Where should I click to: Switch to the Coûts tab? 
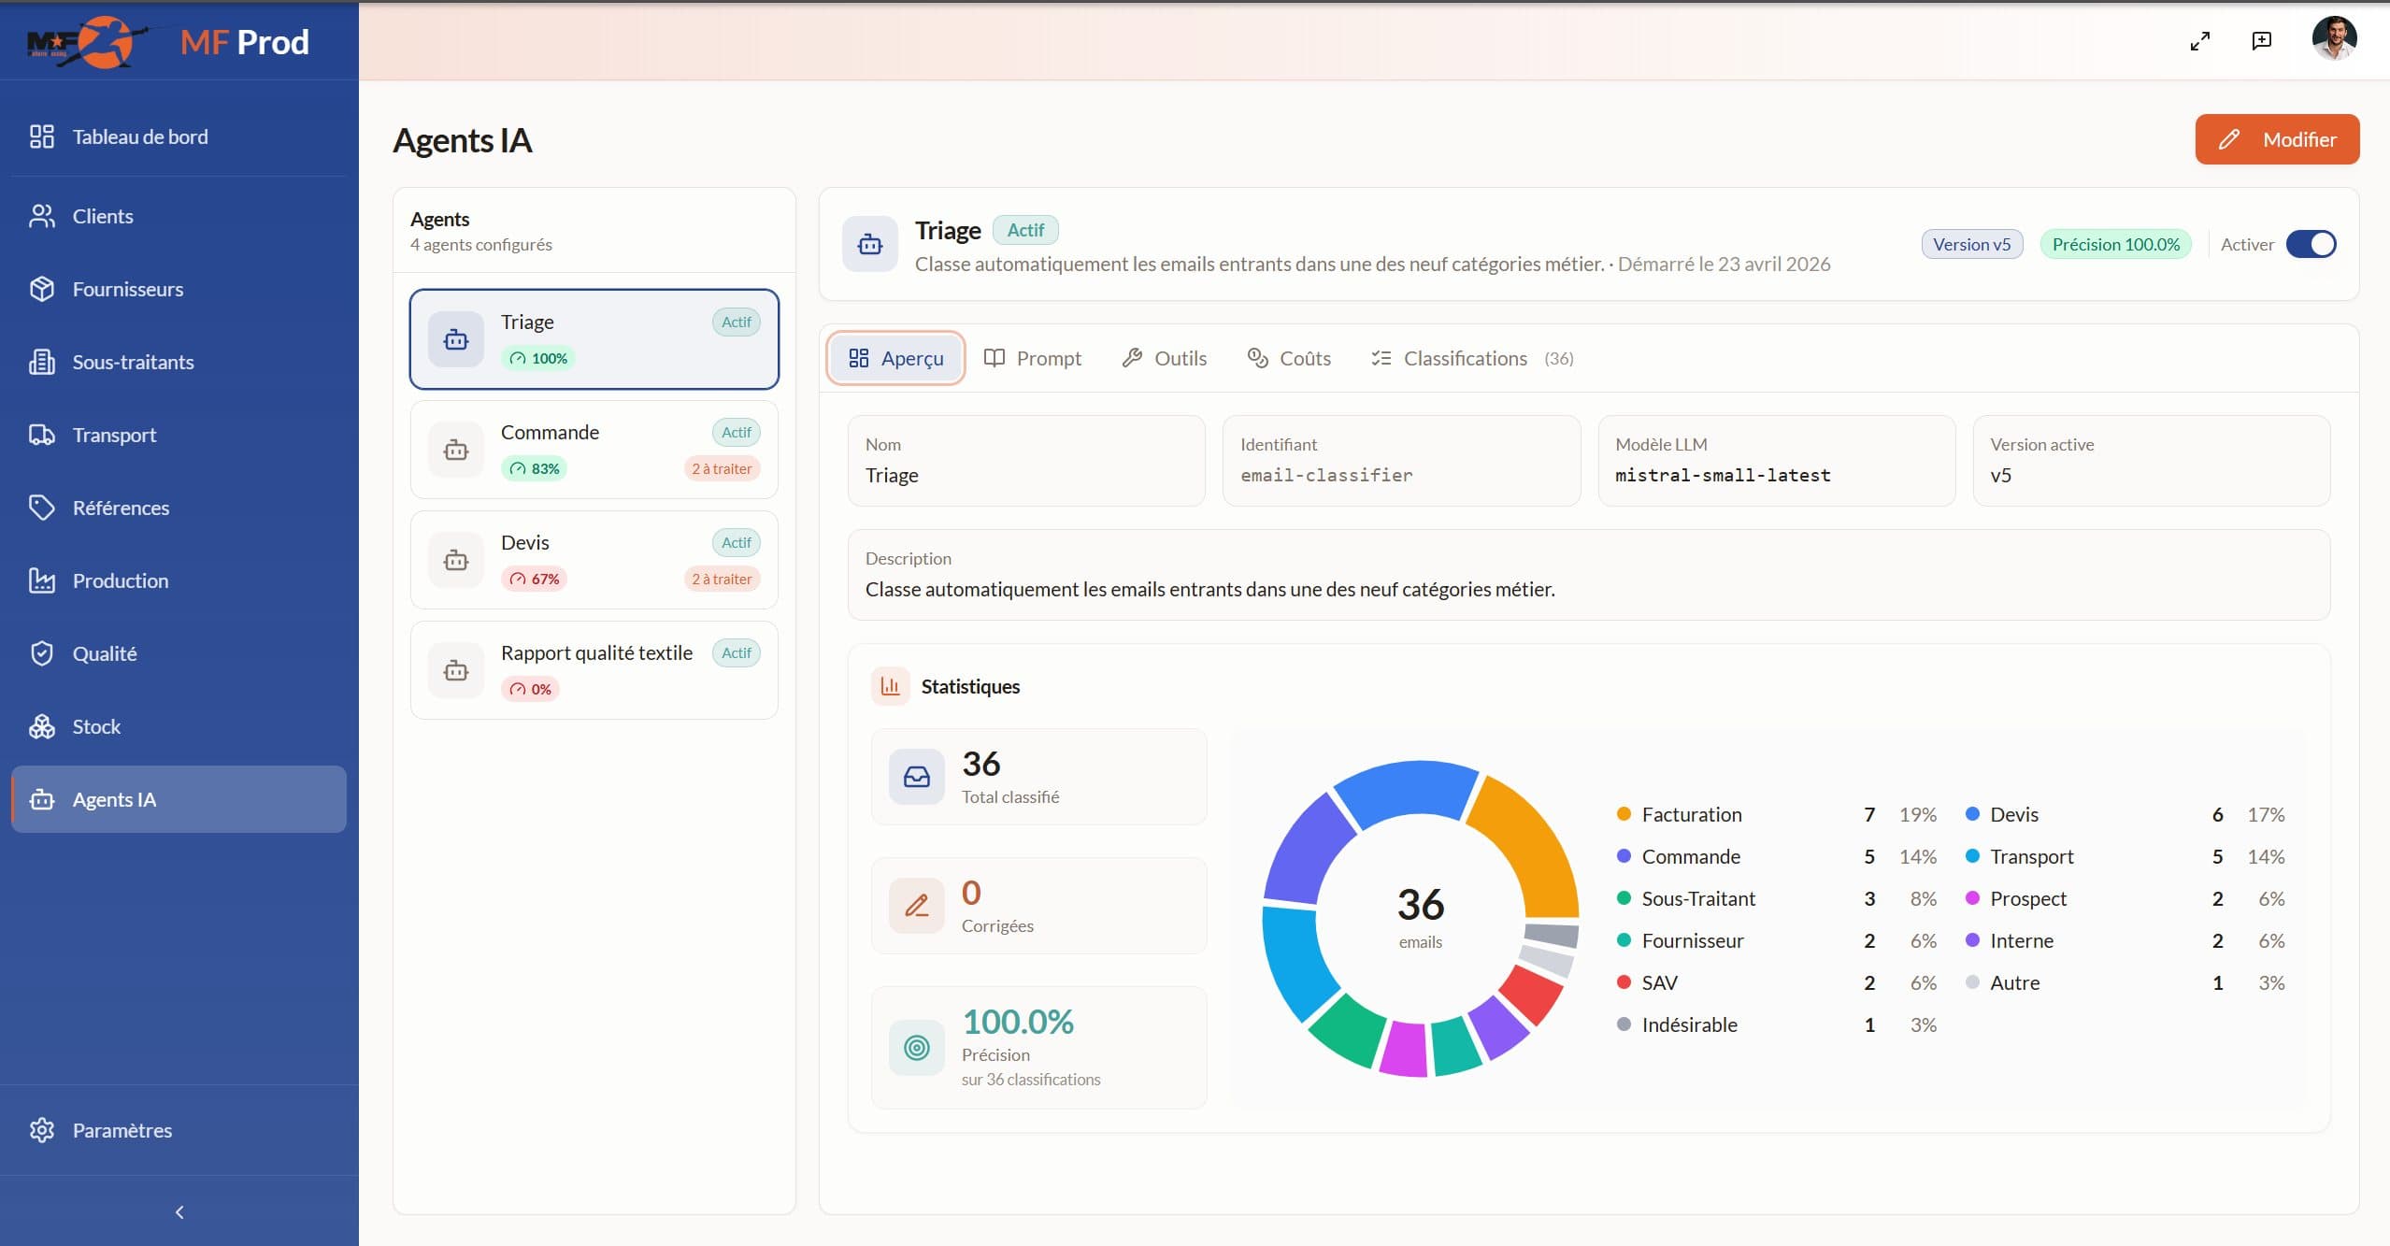1289,358
